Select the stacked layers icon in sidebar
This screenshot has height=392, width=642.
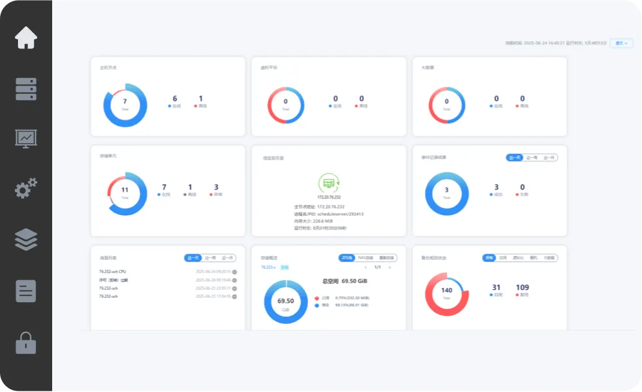click(26, 239)
